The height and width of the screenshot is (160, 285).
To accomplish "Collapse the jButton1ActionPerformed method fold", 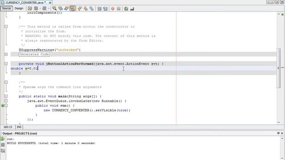I will tap(6, 64).
